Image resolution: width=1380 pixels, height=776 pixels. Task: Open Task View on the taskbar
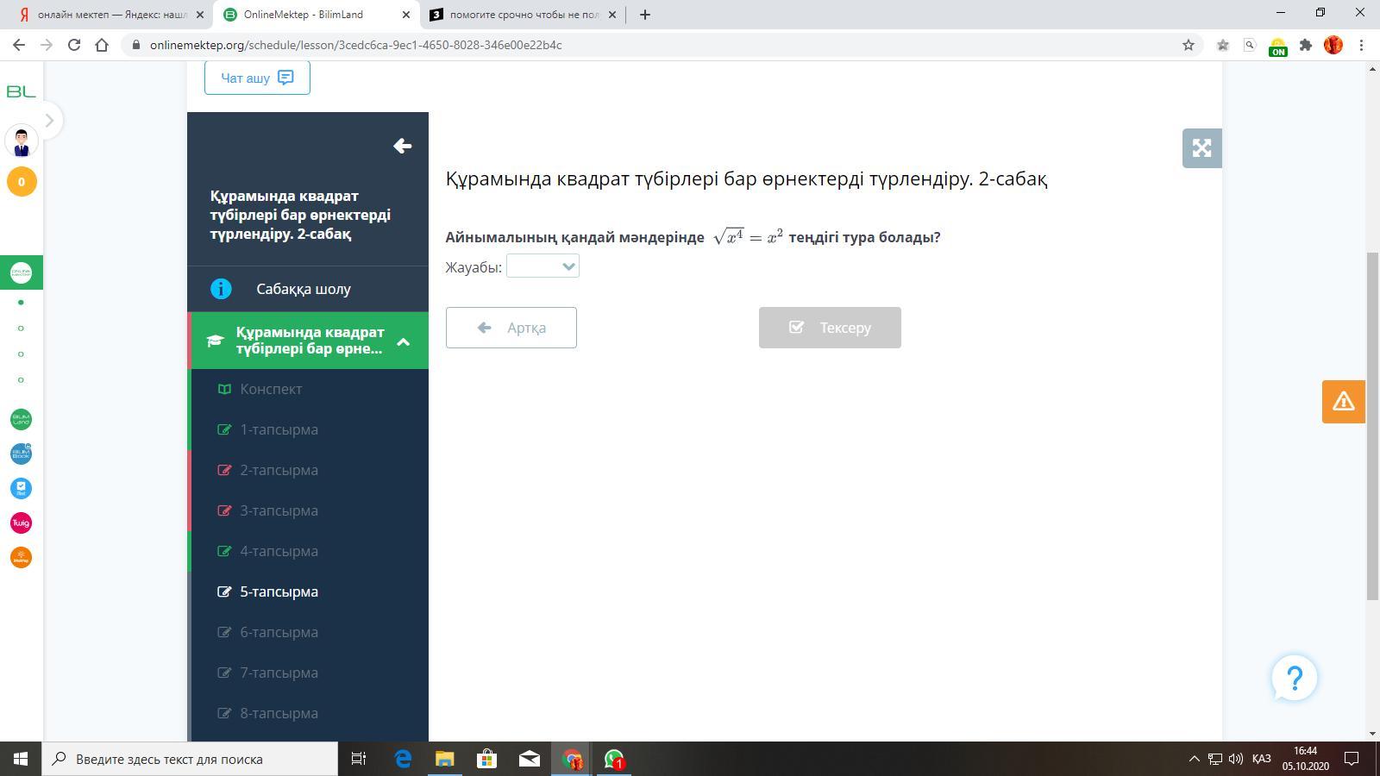tap(359, 759)
